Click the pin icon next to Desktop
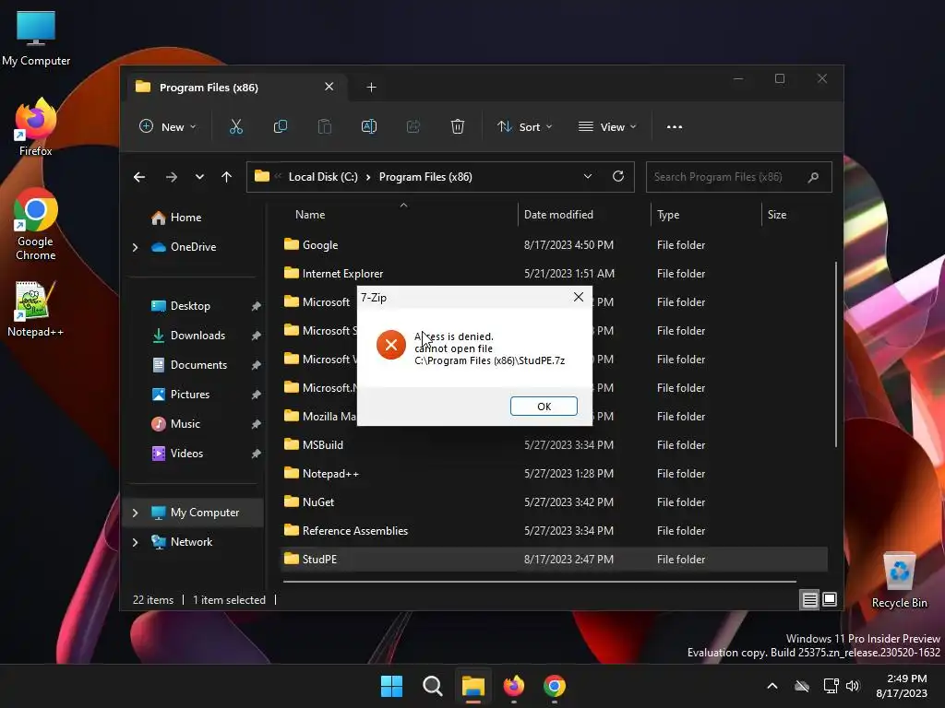This screenshot has width=945, height=708. 257,306
